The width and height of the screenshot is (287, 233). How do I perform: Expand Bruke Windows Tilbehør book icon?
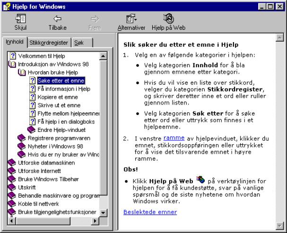pyautogui.click(x=12, y=179)
